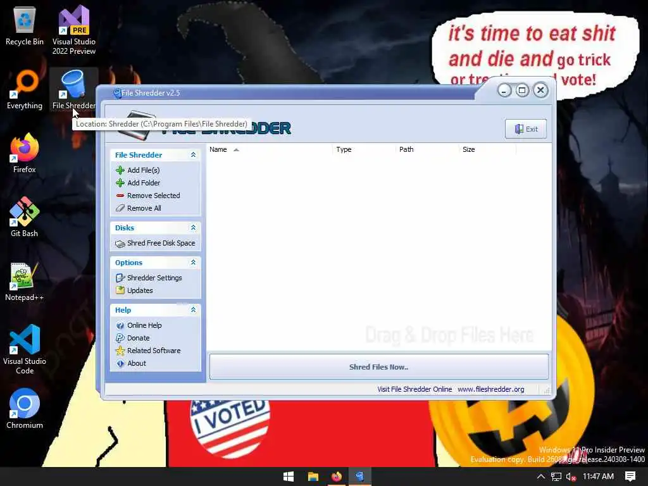Screen dimensions: 648x486
Task: Click the Add File(s) label
Action: [x=144, y=170]
